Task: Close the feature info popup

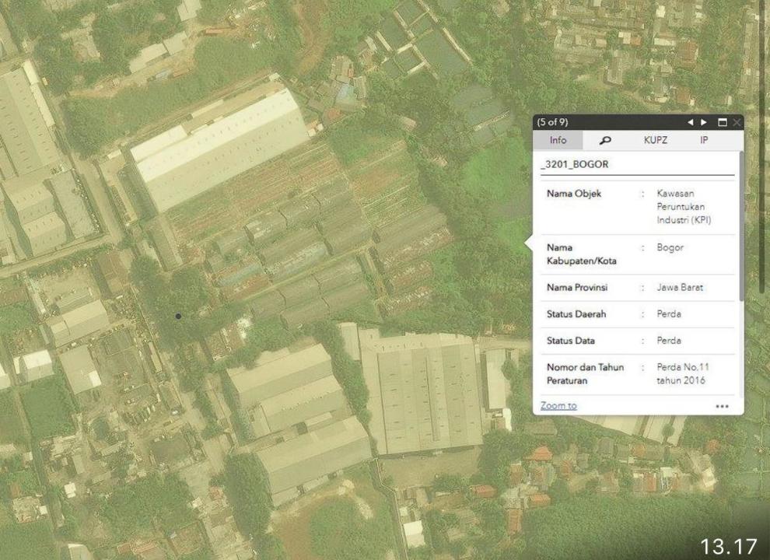Action: point(737,123)
